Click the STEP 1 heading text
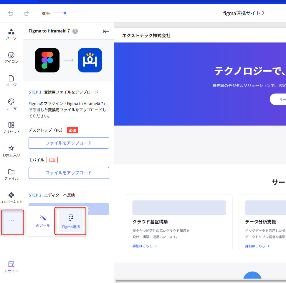 63,92
